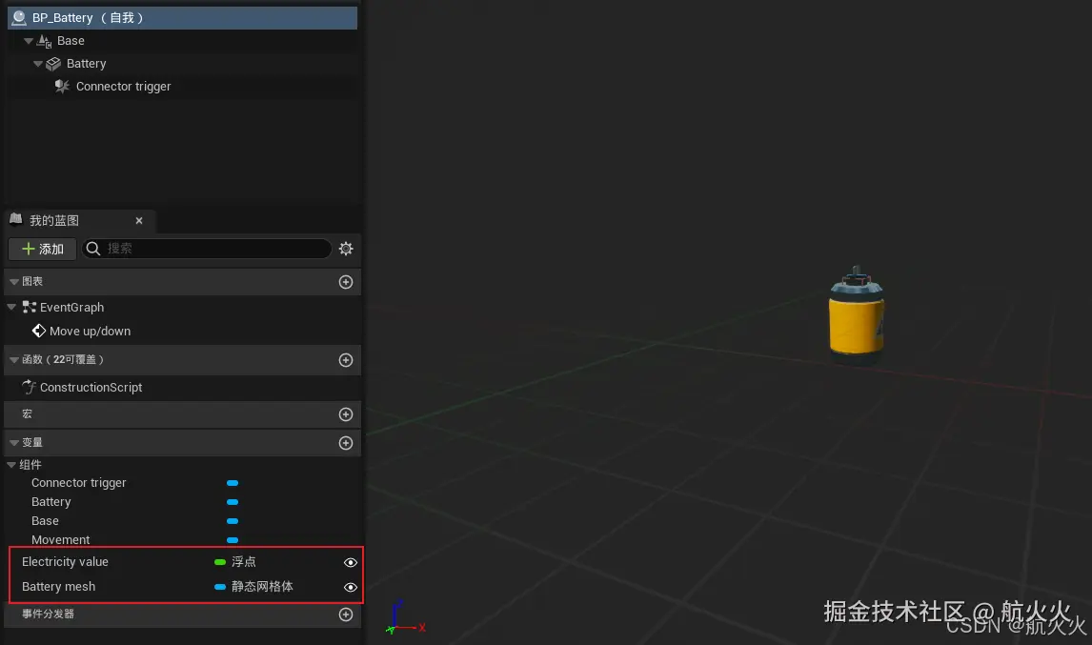The width and height of the screenshot is (1092, 645).
Task: Add a new variable with the plus icon
Action: pos(345,442)
